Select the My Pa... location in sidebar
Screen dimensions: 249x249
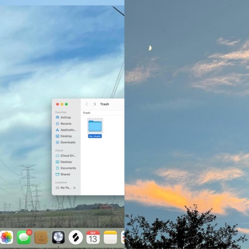(x=63, y=187)
